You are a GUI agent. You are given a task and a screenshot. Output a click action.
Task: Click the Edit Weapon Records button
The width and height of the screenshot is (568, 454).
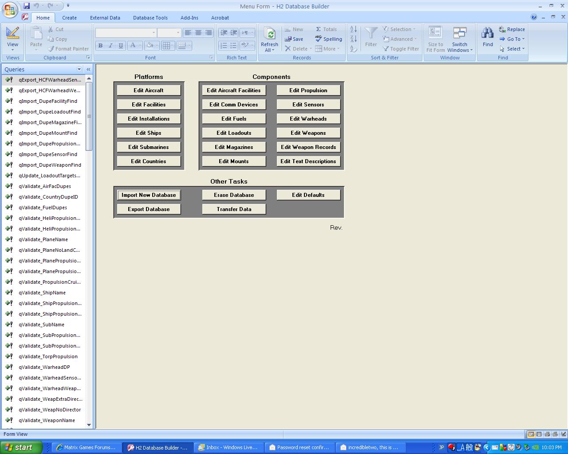308,147
